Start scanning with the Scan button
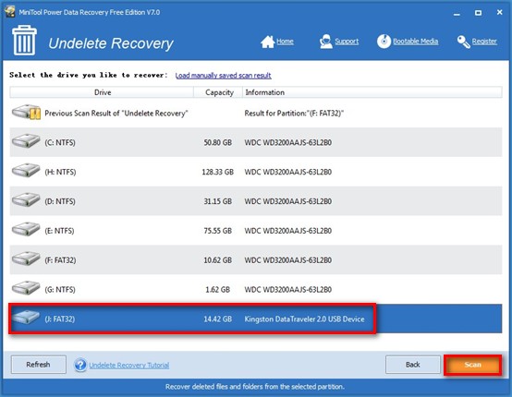This screenshot has width=512, height=397. (472, 365)
